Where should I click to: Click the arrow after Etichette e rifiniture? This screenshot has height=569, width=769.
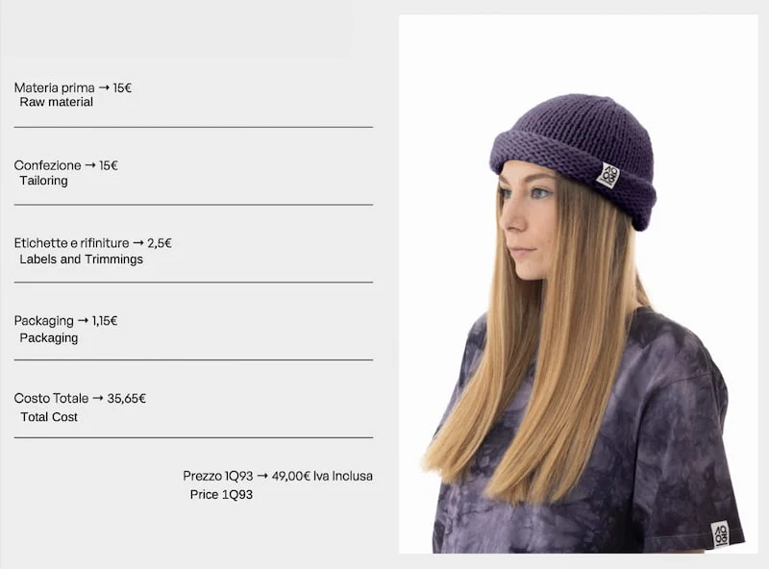click(x=138, y=243)
